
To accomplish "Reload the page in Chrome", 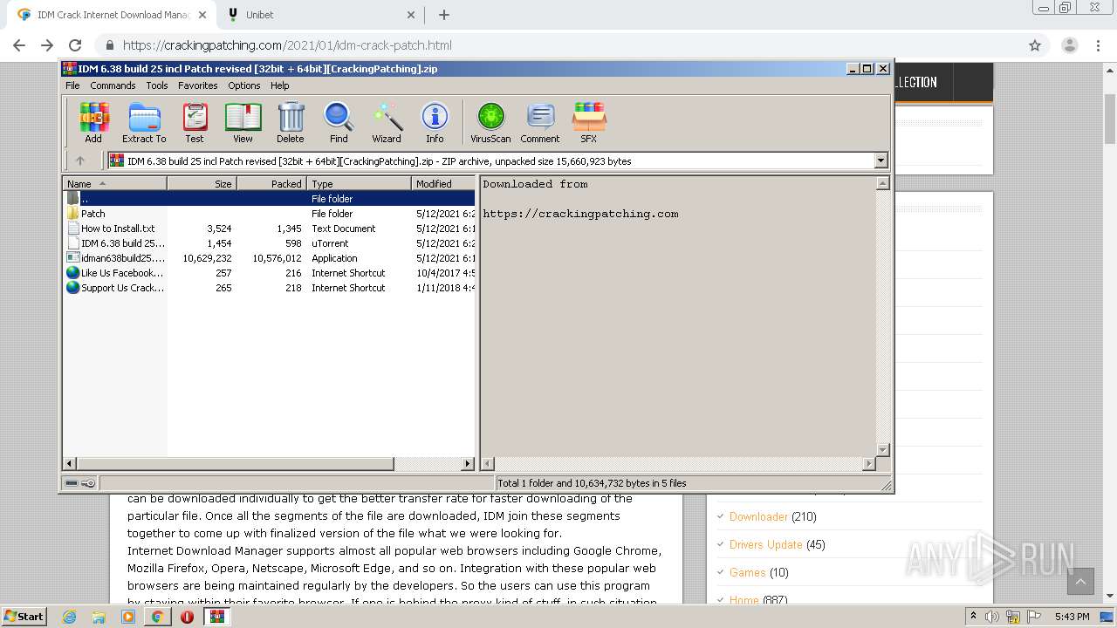I will coord(75,45).
